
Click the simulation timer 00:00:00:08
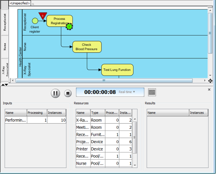(100, 92)
